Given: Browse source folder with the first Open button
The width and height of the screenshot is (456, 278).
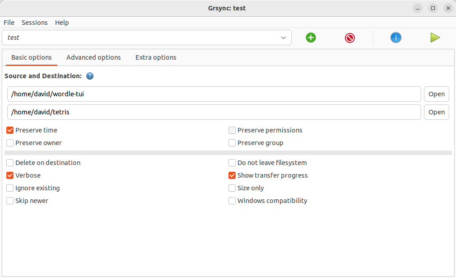Looking at the screenshot, I should click(436, 94).
